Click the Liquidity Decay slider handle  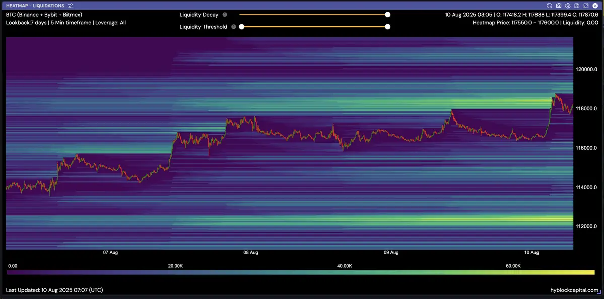[x=388, y=15]
